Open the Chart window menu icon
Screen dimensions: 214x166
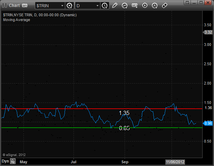pyautogui.click(x=4, y=6)
